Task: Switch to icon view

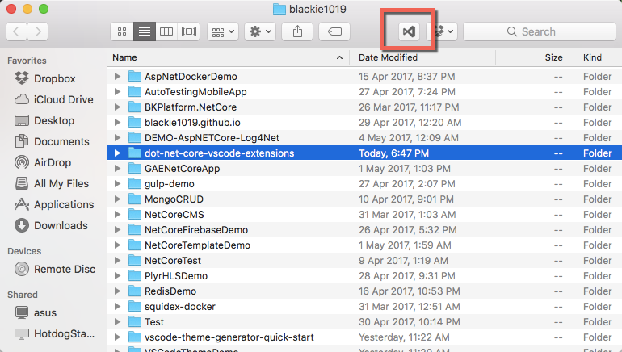Action: [x=122, y=31]
